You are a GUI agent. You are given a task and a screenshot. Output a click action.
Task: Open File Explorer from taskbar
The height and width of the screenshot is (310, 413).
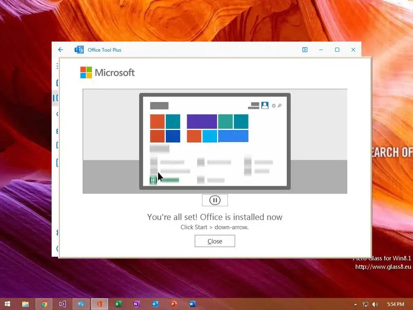pos(25,304)
